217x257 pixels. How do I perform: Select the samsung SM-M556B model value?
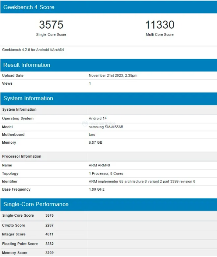(106, 127)
